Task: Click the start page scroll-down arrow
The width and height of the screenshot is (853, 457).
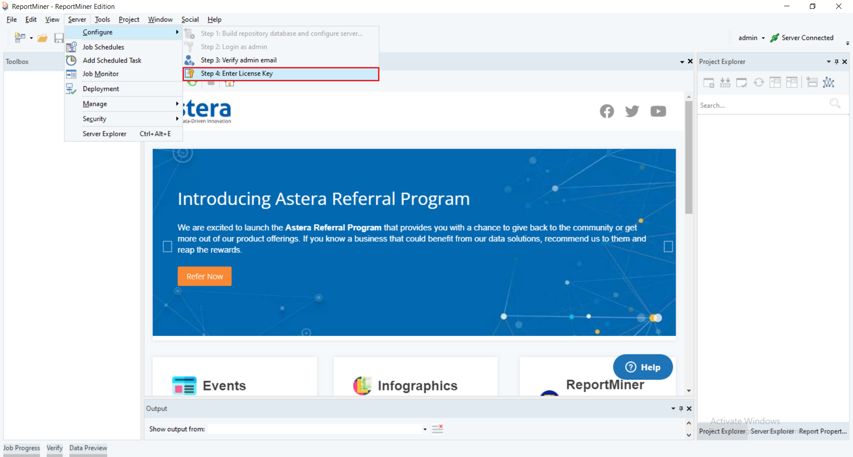Action: click(x=689, y=391)
